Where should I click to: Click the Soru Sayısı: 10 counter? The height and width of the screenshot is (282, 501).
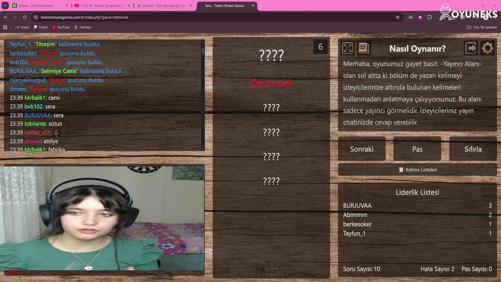[x=361, y=269]
